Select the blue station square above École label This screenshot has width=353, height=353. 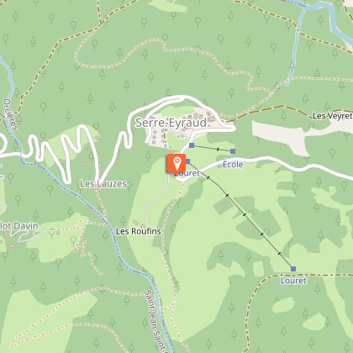point(233,151)
